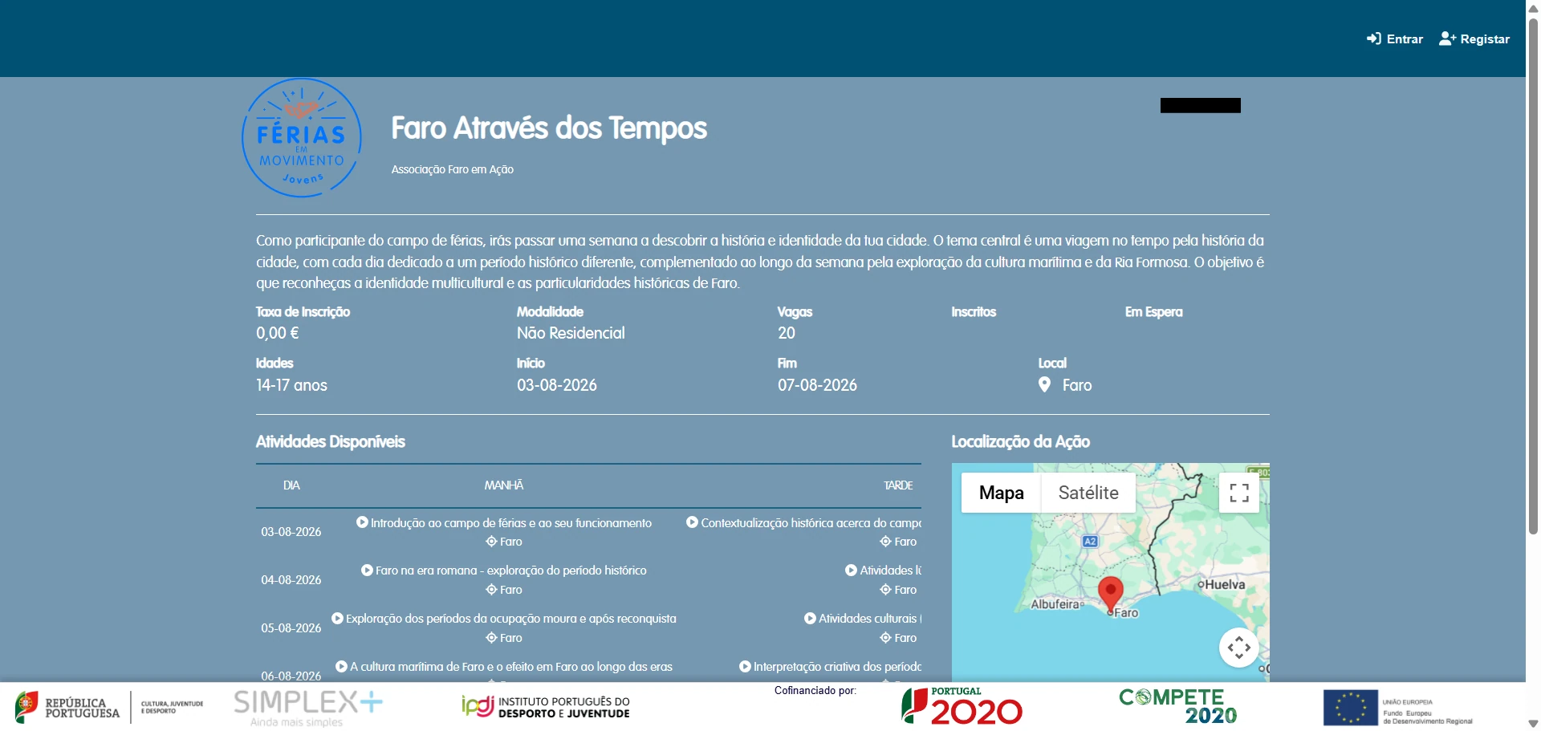This screenshot has width=1541, height=731.
Task: Click 03-08-2026 morning Faro location icon
Action: (491, 542)
